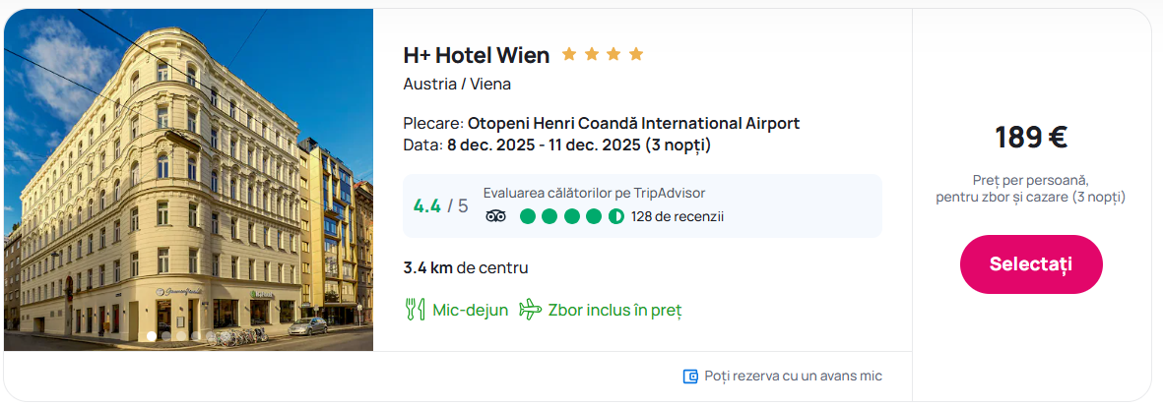Click the hotel building photo

point(189,177)
